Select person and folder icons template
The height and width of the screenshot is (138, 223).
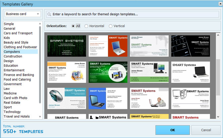click(x=108, y=116)
